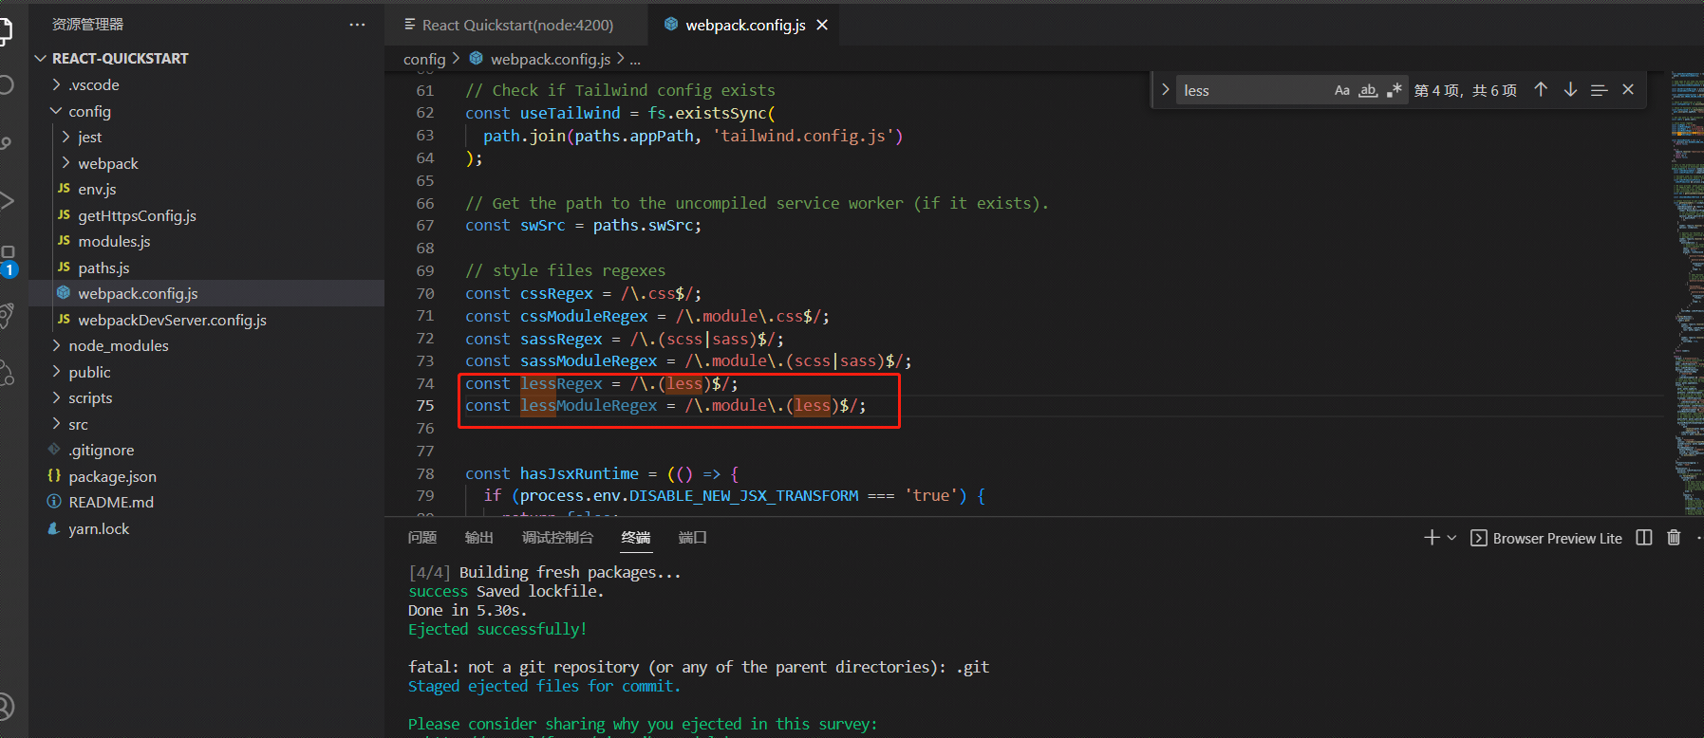1704x738 pixels.
Task: Close the webpack.config.js editor tab
Action: (822, 25)
